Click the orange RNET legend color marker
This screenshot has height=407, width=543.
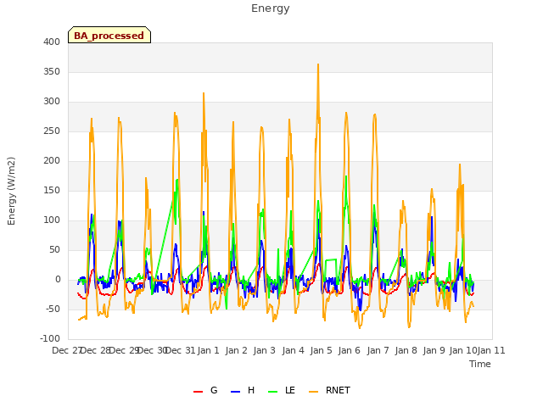313,392
